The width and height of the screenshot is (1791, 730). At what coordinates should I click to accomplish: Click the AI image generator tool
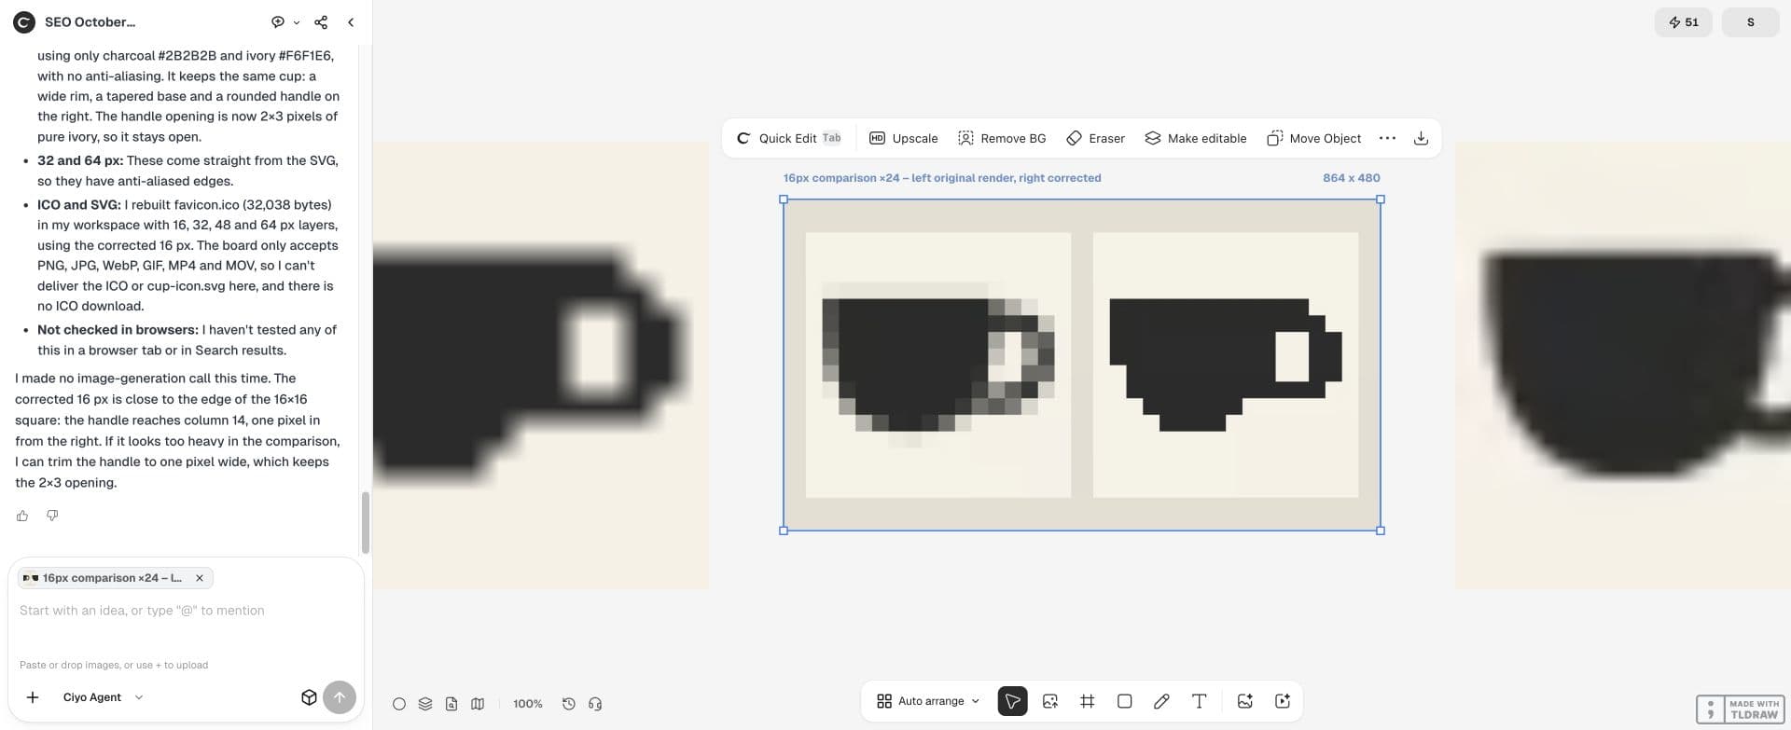pyautogui.click(x=1244, y=701)
